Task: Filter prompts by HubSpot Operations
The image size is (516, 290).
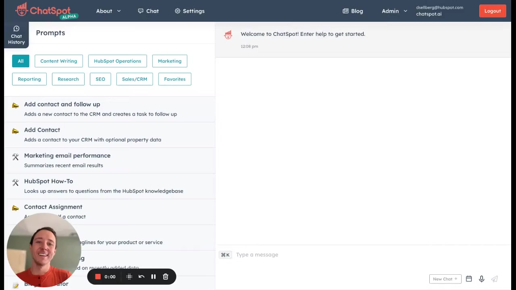Action: [x=117, y=61]
